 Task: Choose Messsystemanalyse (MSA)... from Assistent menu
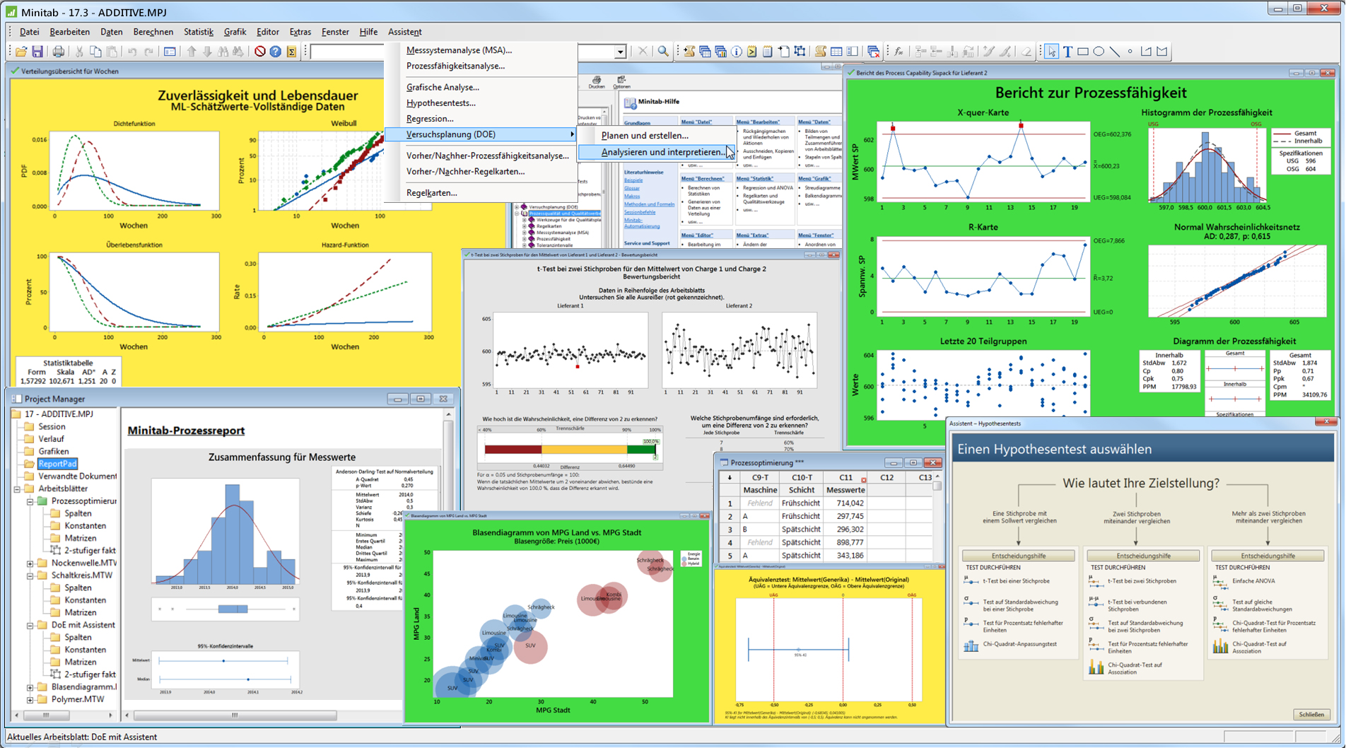[459, 50]
